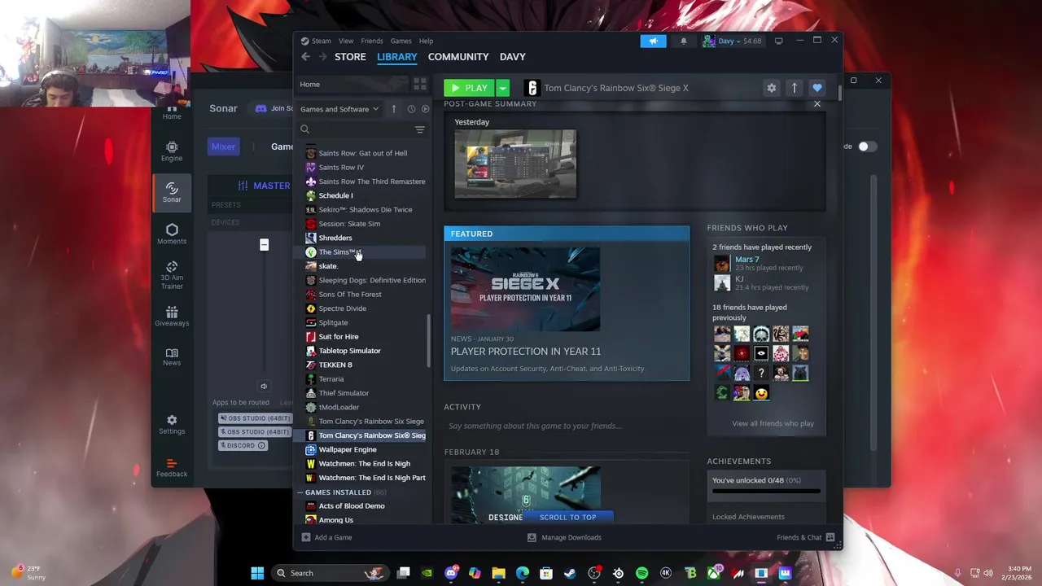Open Steam Big Picture mode icon

[x=778, y=41]
